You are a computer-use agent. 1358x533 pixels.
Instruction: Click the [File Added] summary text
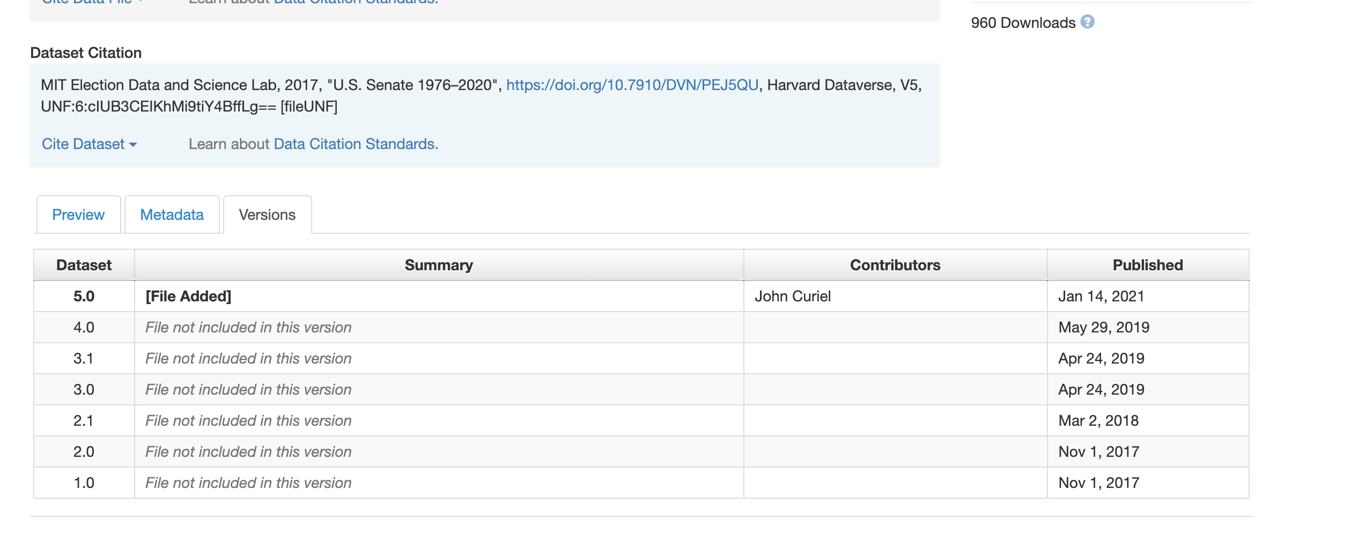pos(188,297)
